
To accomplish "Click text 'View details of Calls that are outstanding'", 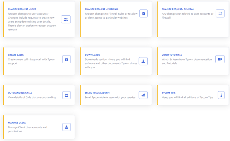I will [x=32, y=97].
